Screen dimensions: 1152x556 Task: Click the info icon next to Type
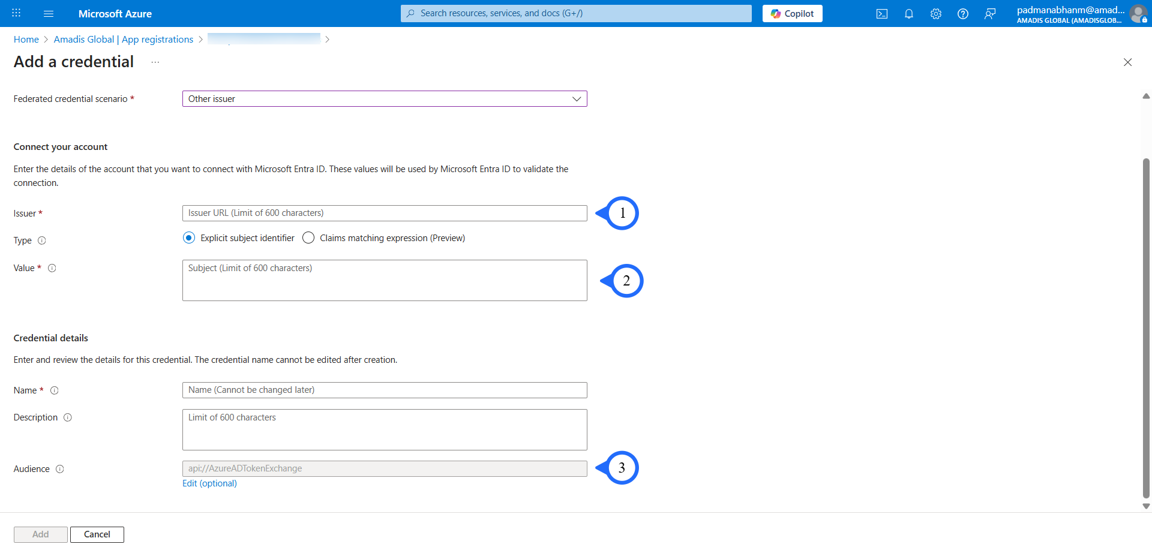(42, 241)
